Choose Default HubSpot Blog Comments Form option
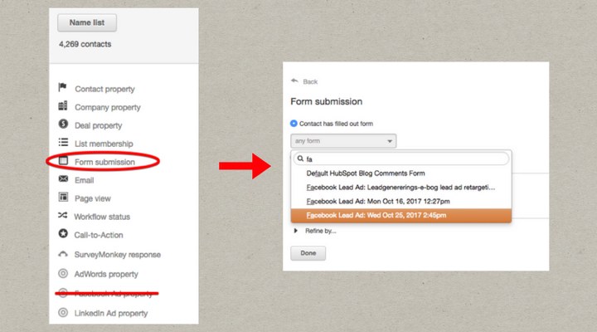Screen dimensions: 597x332 pos(365,173)
